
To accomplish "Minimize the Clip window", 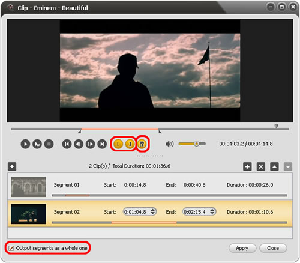I will [271, 7].
